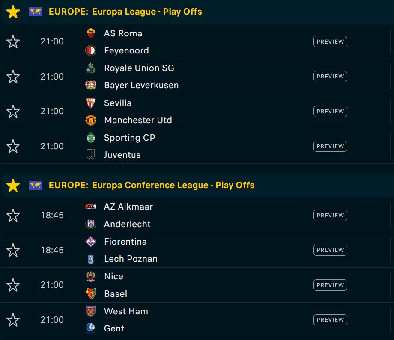The width and height of the screenshot is (394, 340).
Task: Click the Manchester Utd crest icon
Action: pyautogui.click(x=91, y=120)
